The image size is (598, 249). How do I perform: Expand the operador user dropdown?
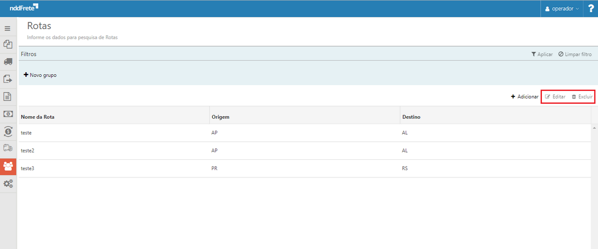click(562, 9)
